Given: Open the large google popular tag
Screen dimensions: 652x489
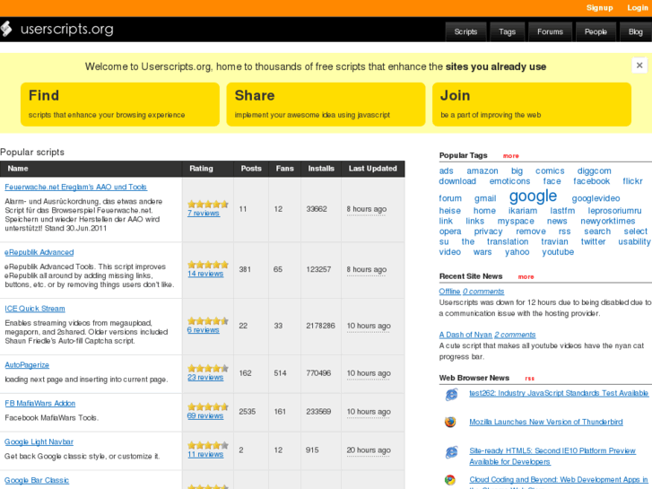Looking at the screenshot, I should (x=533, y=196).
